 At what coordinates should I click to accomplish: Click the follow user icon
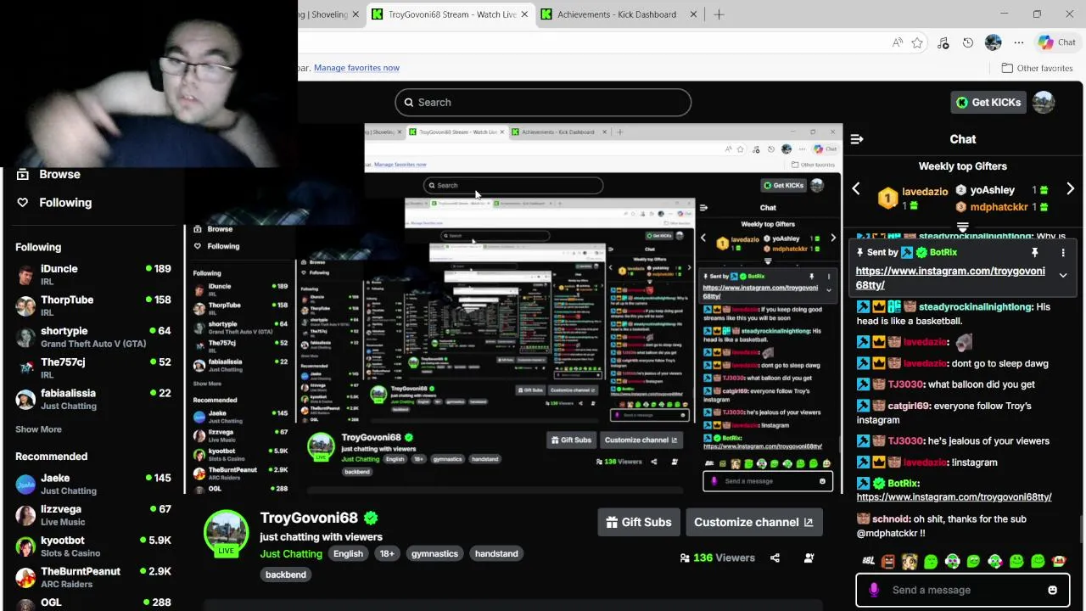click(809, 558)
